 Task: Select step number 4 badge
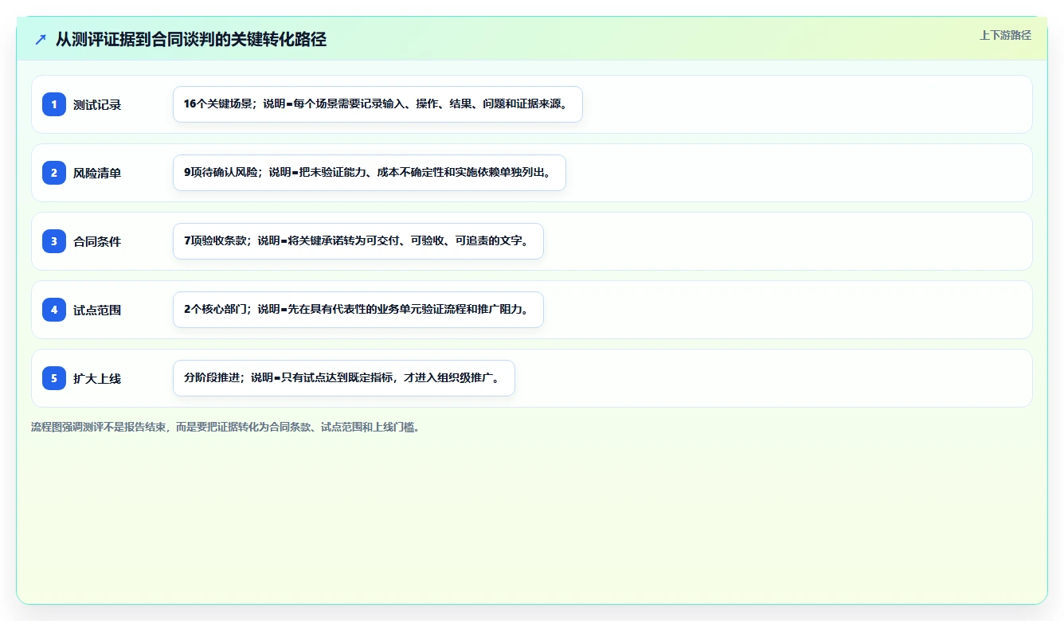(54, 310)
